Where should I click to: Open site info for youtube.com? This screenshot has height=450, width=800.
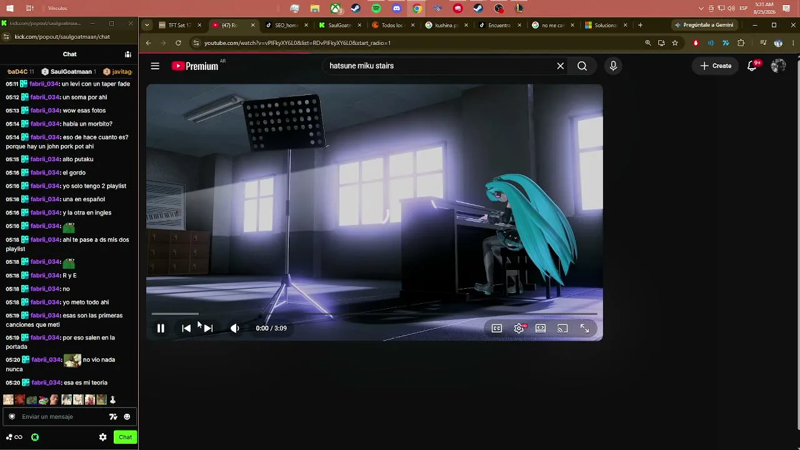click(196, 42)
